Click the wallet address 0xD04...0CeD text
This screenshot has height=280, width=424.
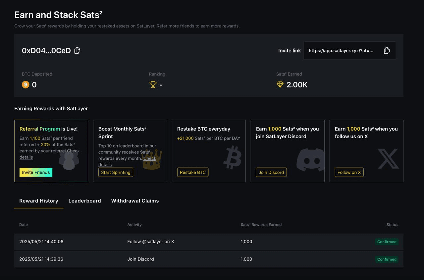click(x=46, y=51)
